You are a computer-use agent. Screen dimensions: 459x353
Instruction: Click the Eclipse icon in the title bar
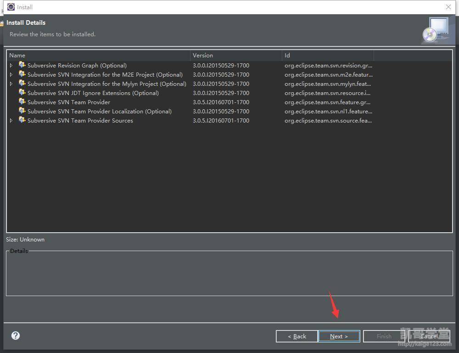11,7
